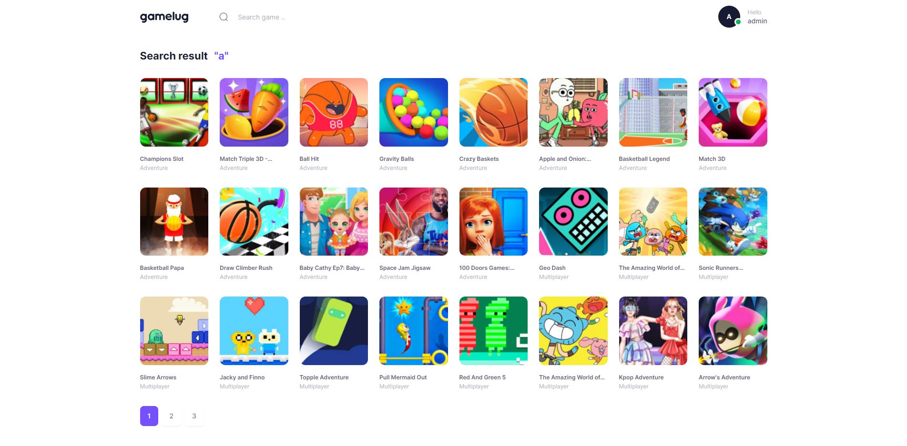
Task: Open the Topple Adventure game icon
Action: pyautogui.click(x=334, y=331)
